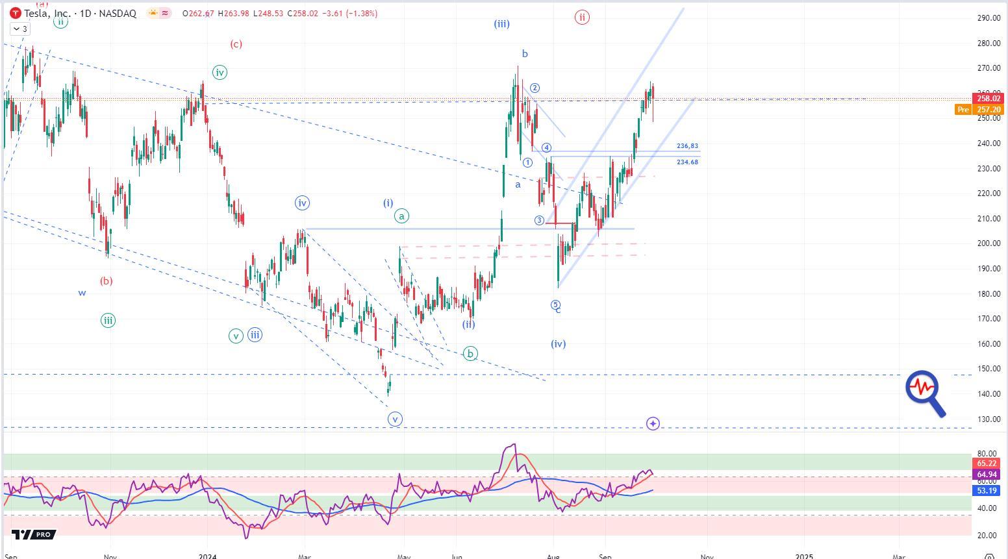This screenshot has width=1008, height=559.
Task: Select the green circled iv wave label
Action: pos(220,73)
